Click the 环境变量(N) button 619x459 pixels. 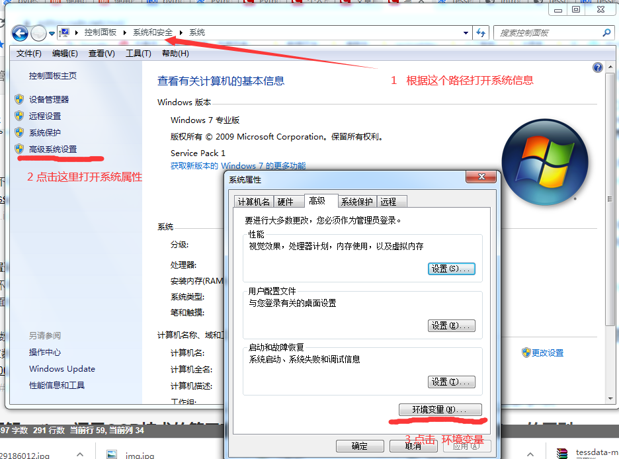pyautogui.click(x=440, y=409)
